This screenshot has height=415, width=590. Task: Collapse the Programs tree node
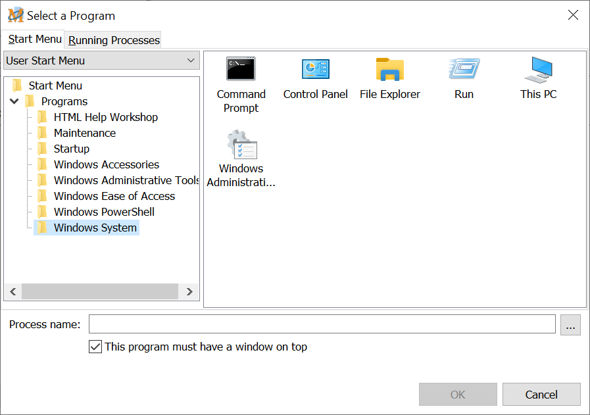(x=14, y=101)
